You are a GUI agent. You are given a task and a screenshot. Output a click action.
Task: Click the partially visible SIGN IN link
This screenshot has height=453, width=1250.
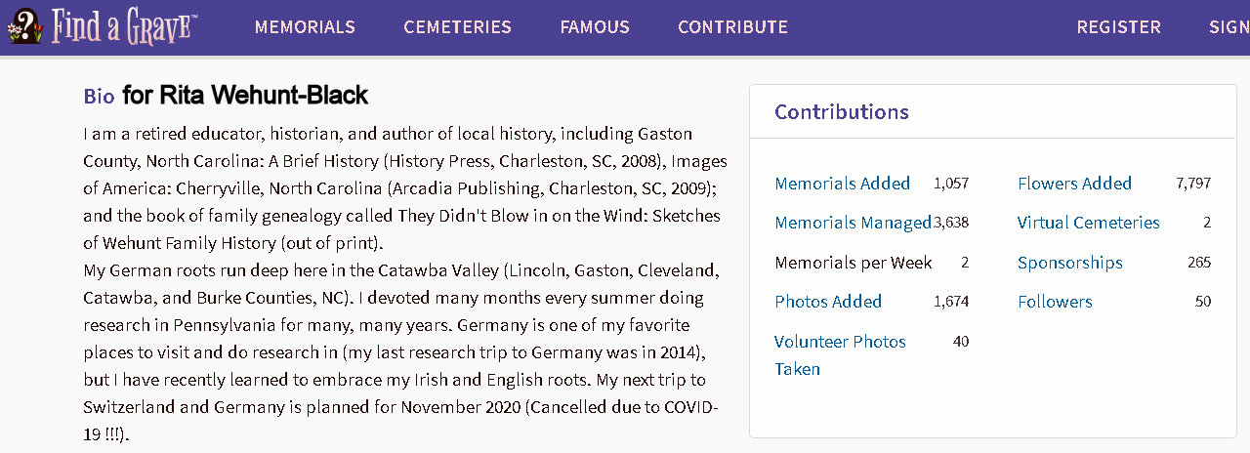[x=1229, y=27]
